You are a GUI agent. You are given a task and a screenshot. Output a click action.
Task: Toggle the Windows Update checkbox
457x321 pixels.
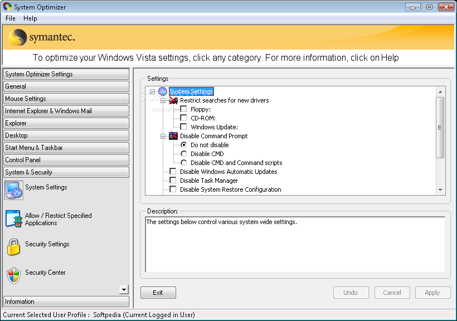pyautogui.click(x=183, y=127)
